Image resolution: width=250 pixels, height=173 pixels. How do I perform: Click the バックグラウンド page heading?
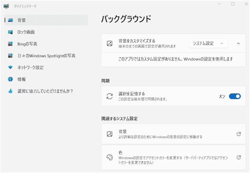click(x=126, y=19)
